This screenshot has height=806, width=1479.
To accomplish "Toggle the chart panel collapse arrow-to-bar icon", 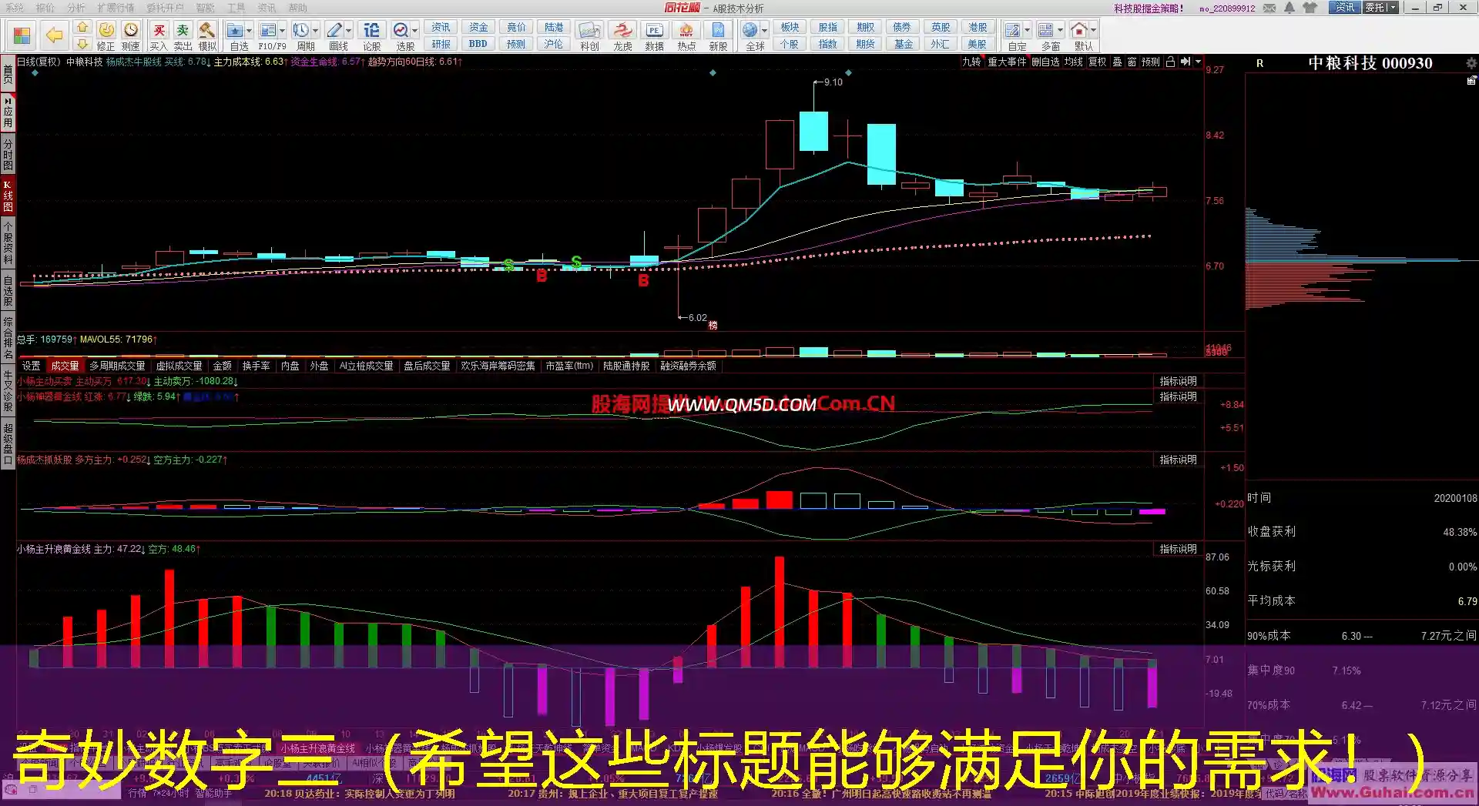I will pos(1186,62).
